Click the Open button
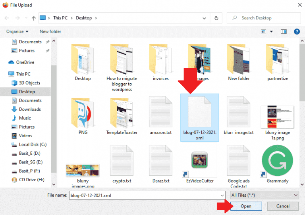305x215 pixels. click(246, 206)
